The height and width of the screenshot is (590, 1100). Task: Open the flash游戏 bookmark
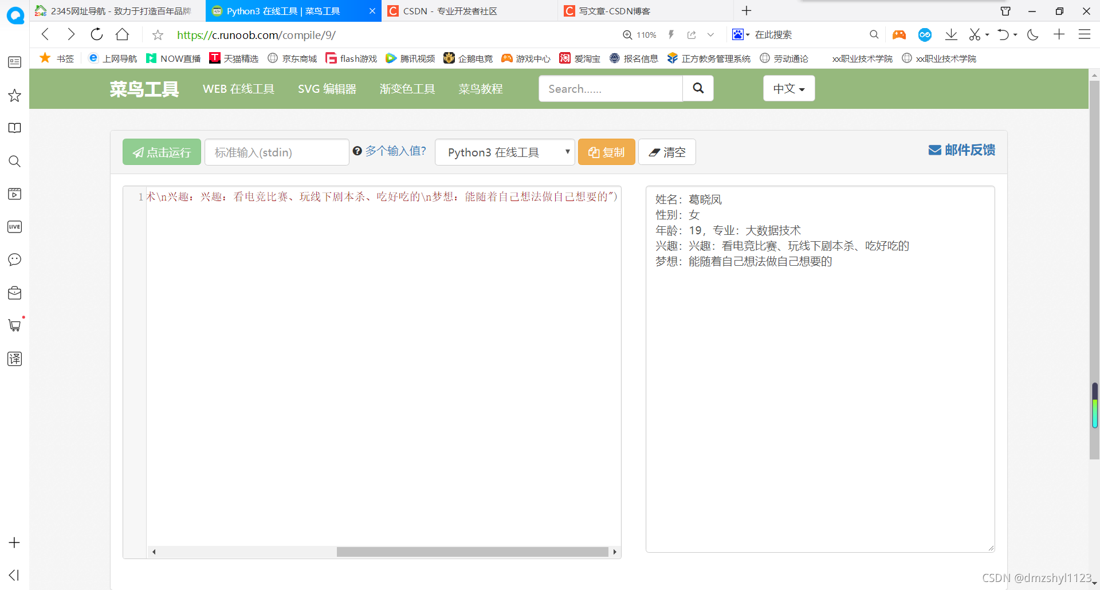pos(351,58)
